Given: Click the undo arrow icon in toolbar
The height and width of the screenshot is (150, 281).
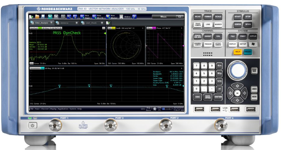Looking at the screenshot, I should click(50, 17).
